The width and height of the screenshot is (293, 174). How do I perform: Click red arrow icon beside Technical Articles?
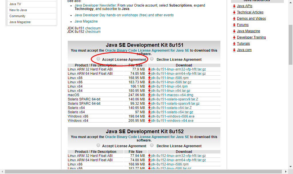point(234,13)
